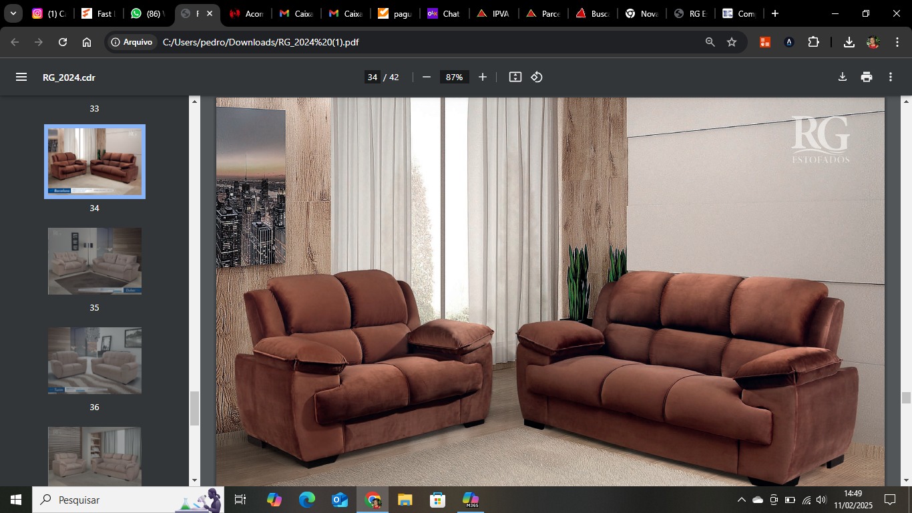Click the zoom in plus icon
The image size is (912, 513).
tap(483, 77)
